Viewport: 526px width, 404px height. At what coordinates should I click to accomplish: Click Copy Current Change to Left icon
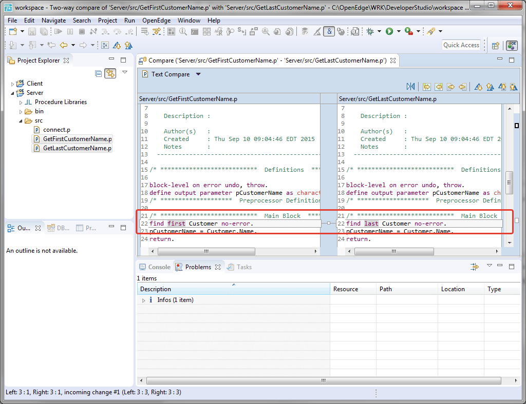pos(463,87)
